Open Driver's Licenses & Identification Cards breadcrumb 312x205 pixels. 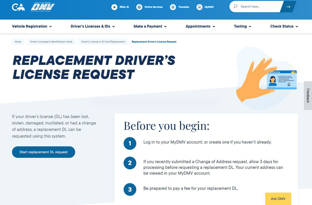[51, 42]
